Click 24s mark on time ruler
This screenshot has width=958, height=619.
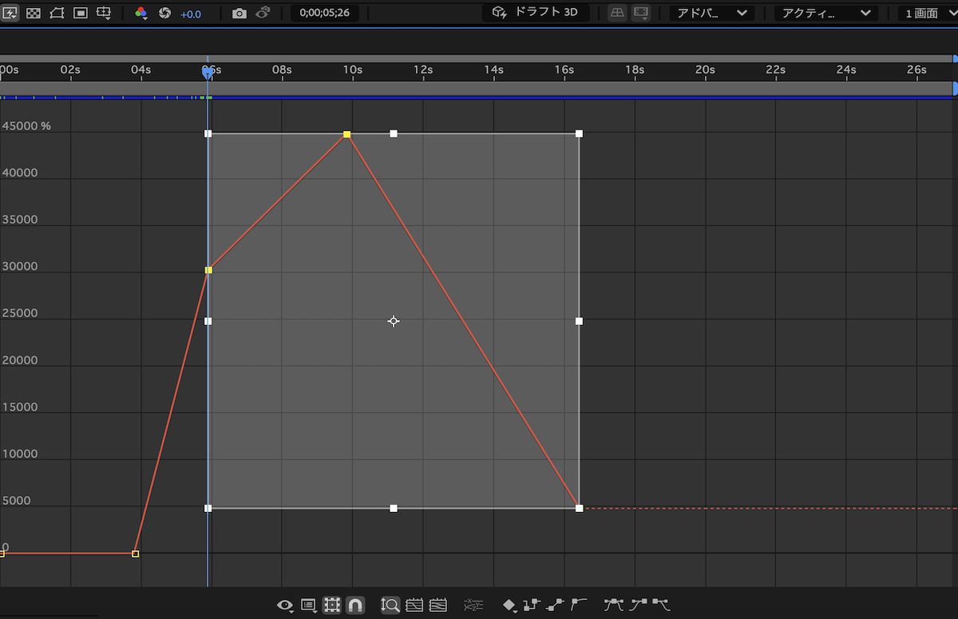pyautogui.click(x=846, y=70)
